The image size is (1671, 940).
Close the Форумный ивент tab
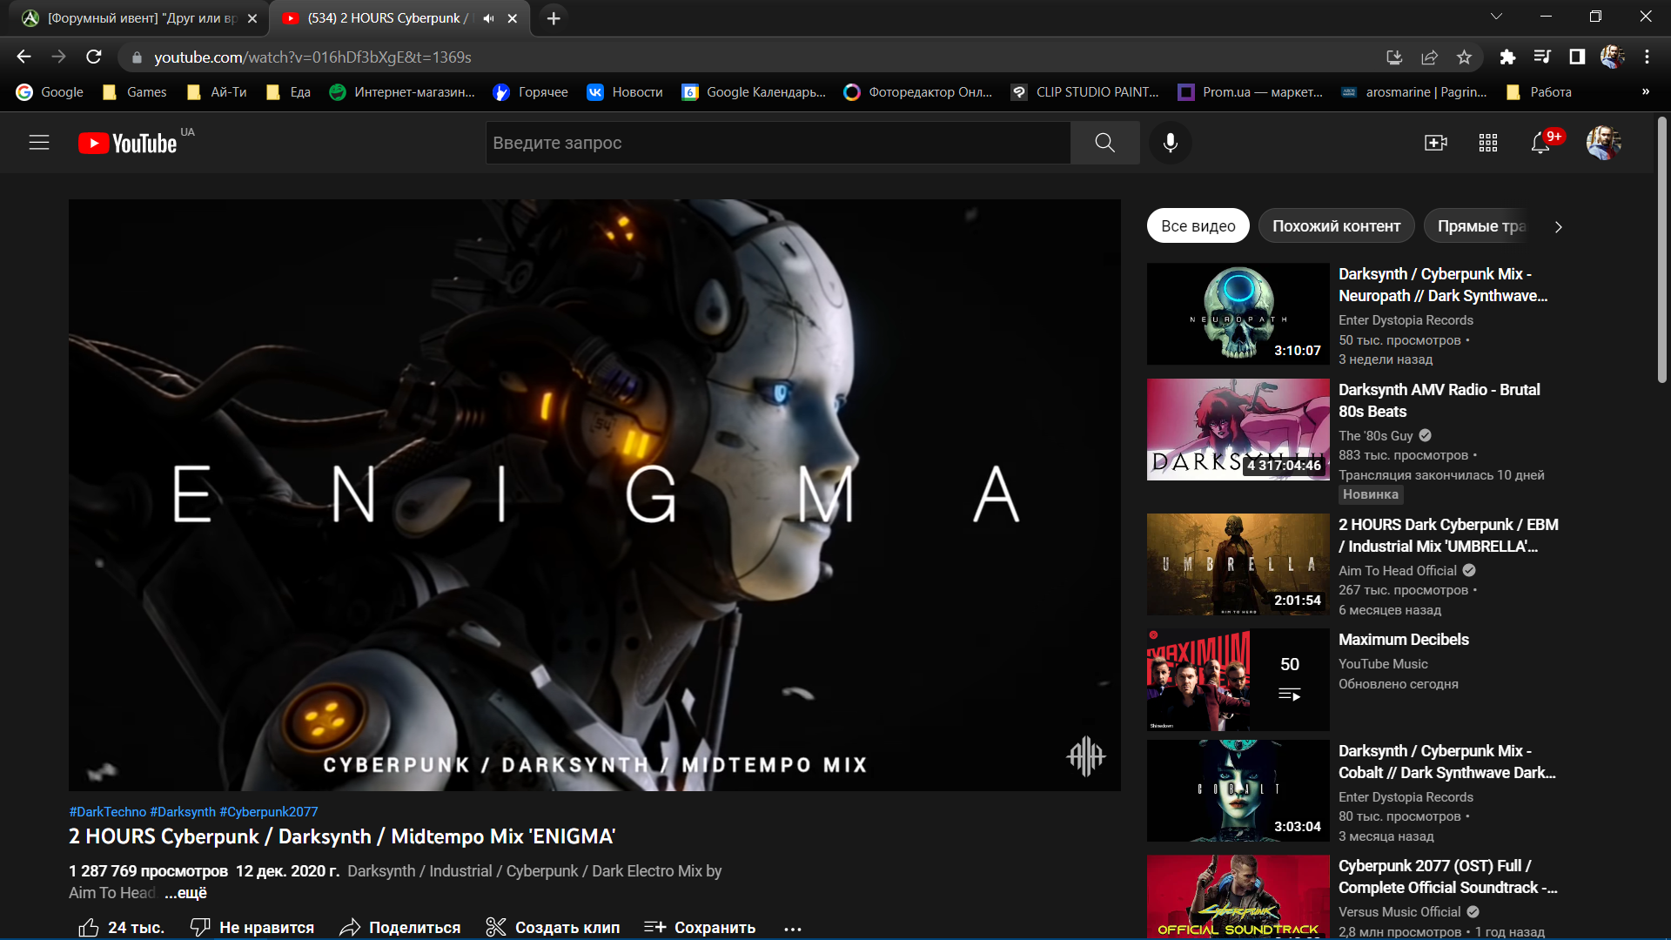pos(252,18)
